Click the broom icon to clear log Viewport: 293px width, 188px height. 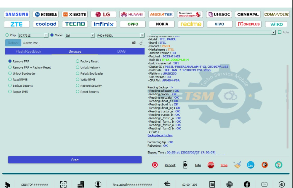coord(237,165)
